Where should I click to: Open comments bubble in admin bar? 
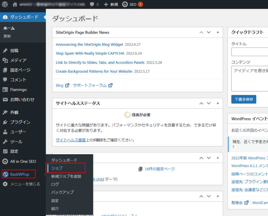pos(94,4)
